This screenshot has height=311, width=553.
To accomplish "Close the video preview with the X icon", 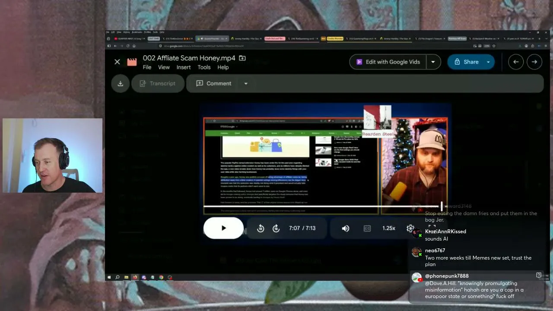I will click(x=117, y=62).
